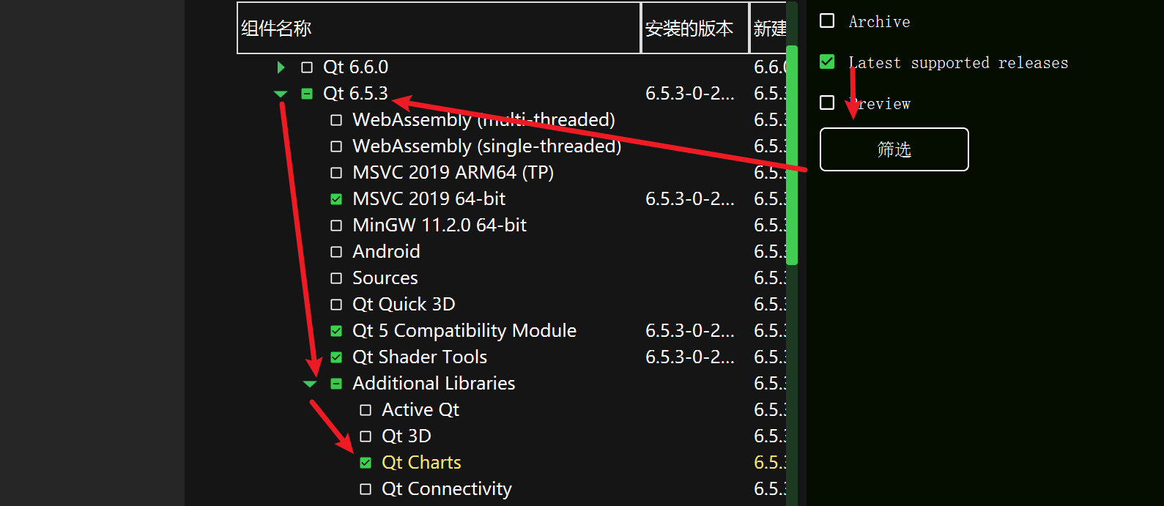Select the Qt 6.5.3 row label
The image size is (1164, 506).
tap(355, 94)
